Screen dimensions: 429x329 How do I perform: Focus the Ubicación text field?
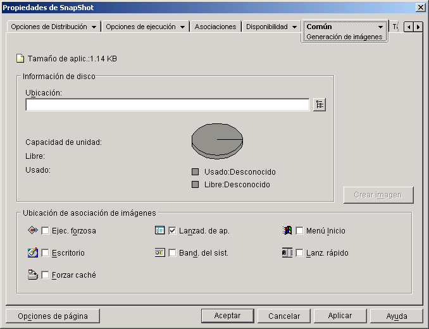click(168, 105)
